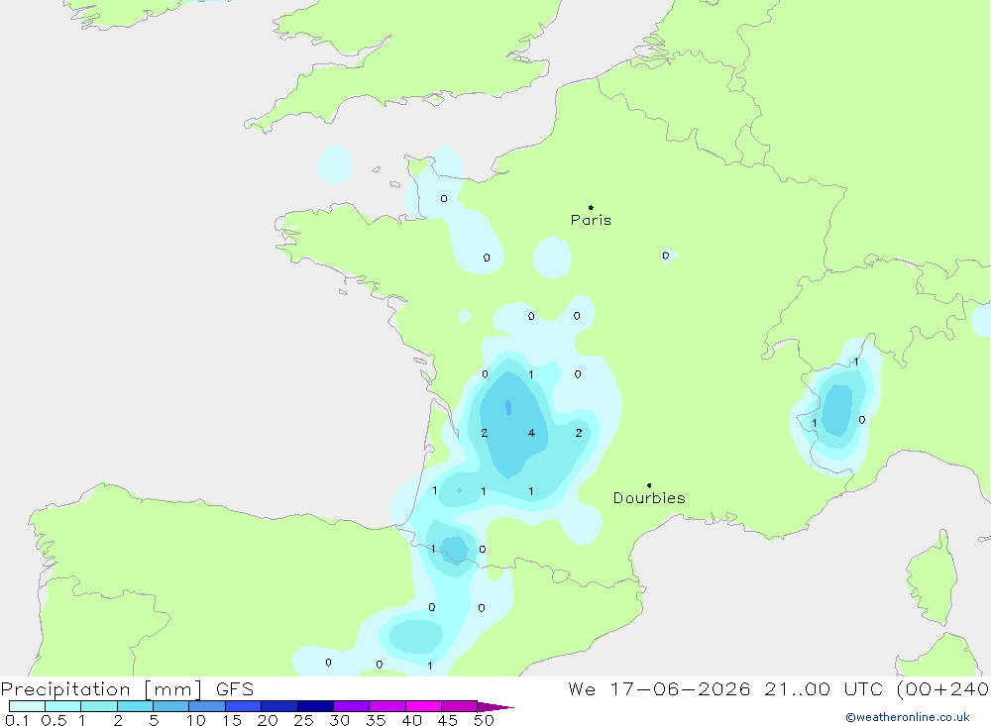Click the Paris city label
Image resolution: width=991 pixels, height=726 pixels.
tap(591, 220)
